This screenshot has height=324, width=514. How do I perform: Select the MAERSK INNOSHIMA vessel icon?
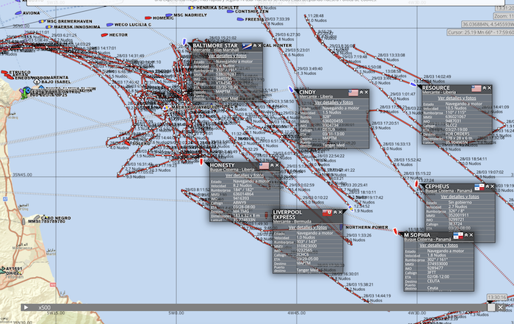(x=49, y=27)
